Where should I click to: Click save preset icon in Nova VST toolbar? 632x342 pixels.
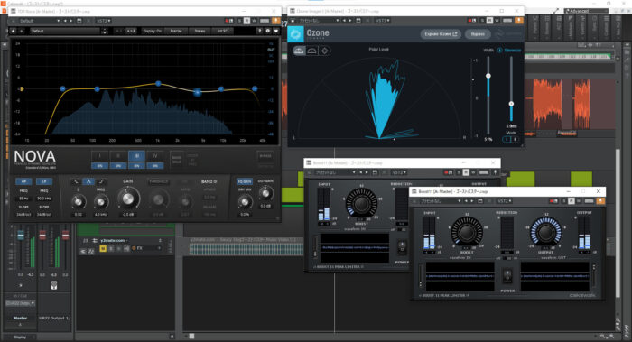pyautogui.click(x=79, y=21)
